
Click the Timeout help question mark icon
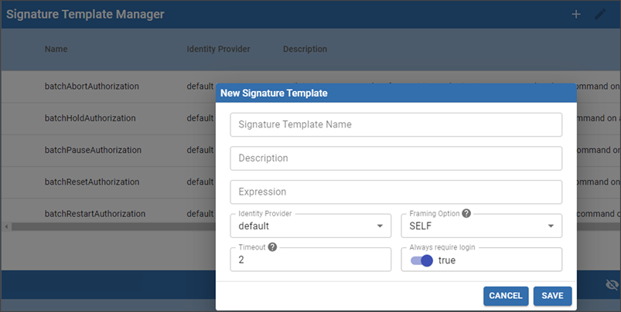click(x=272, y=246)
